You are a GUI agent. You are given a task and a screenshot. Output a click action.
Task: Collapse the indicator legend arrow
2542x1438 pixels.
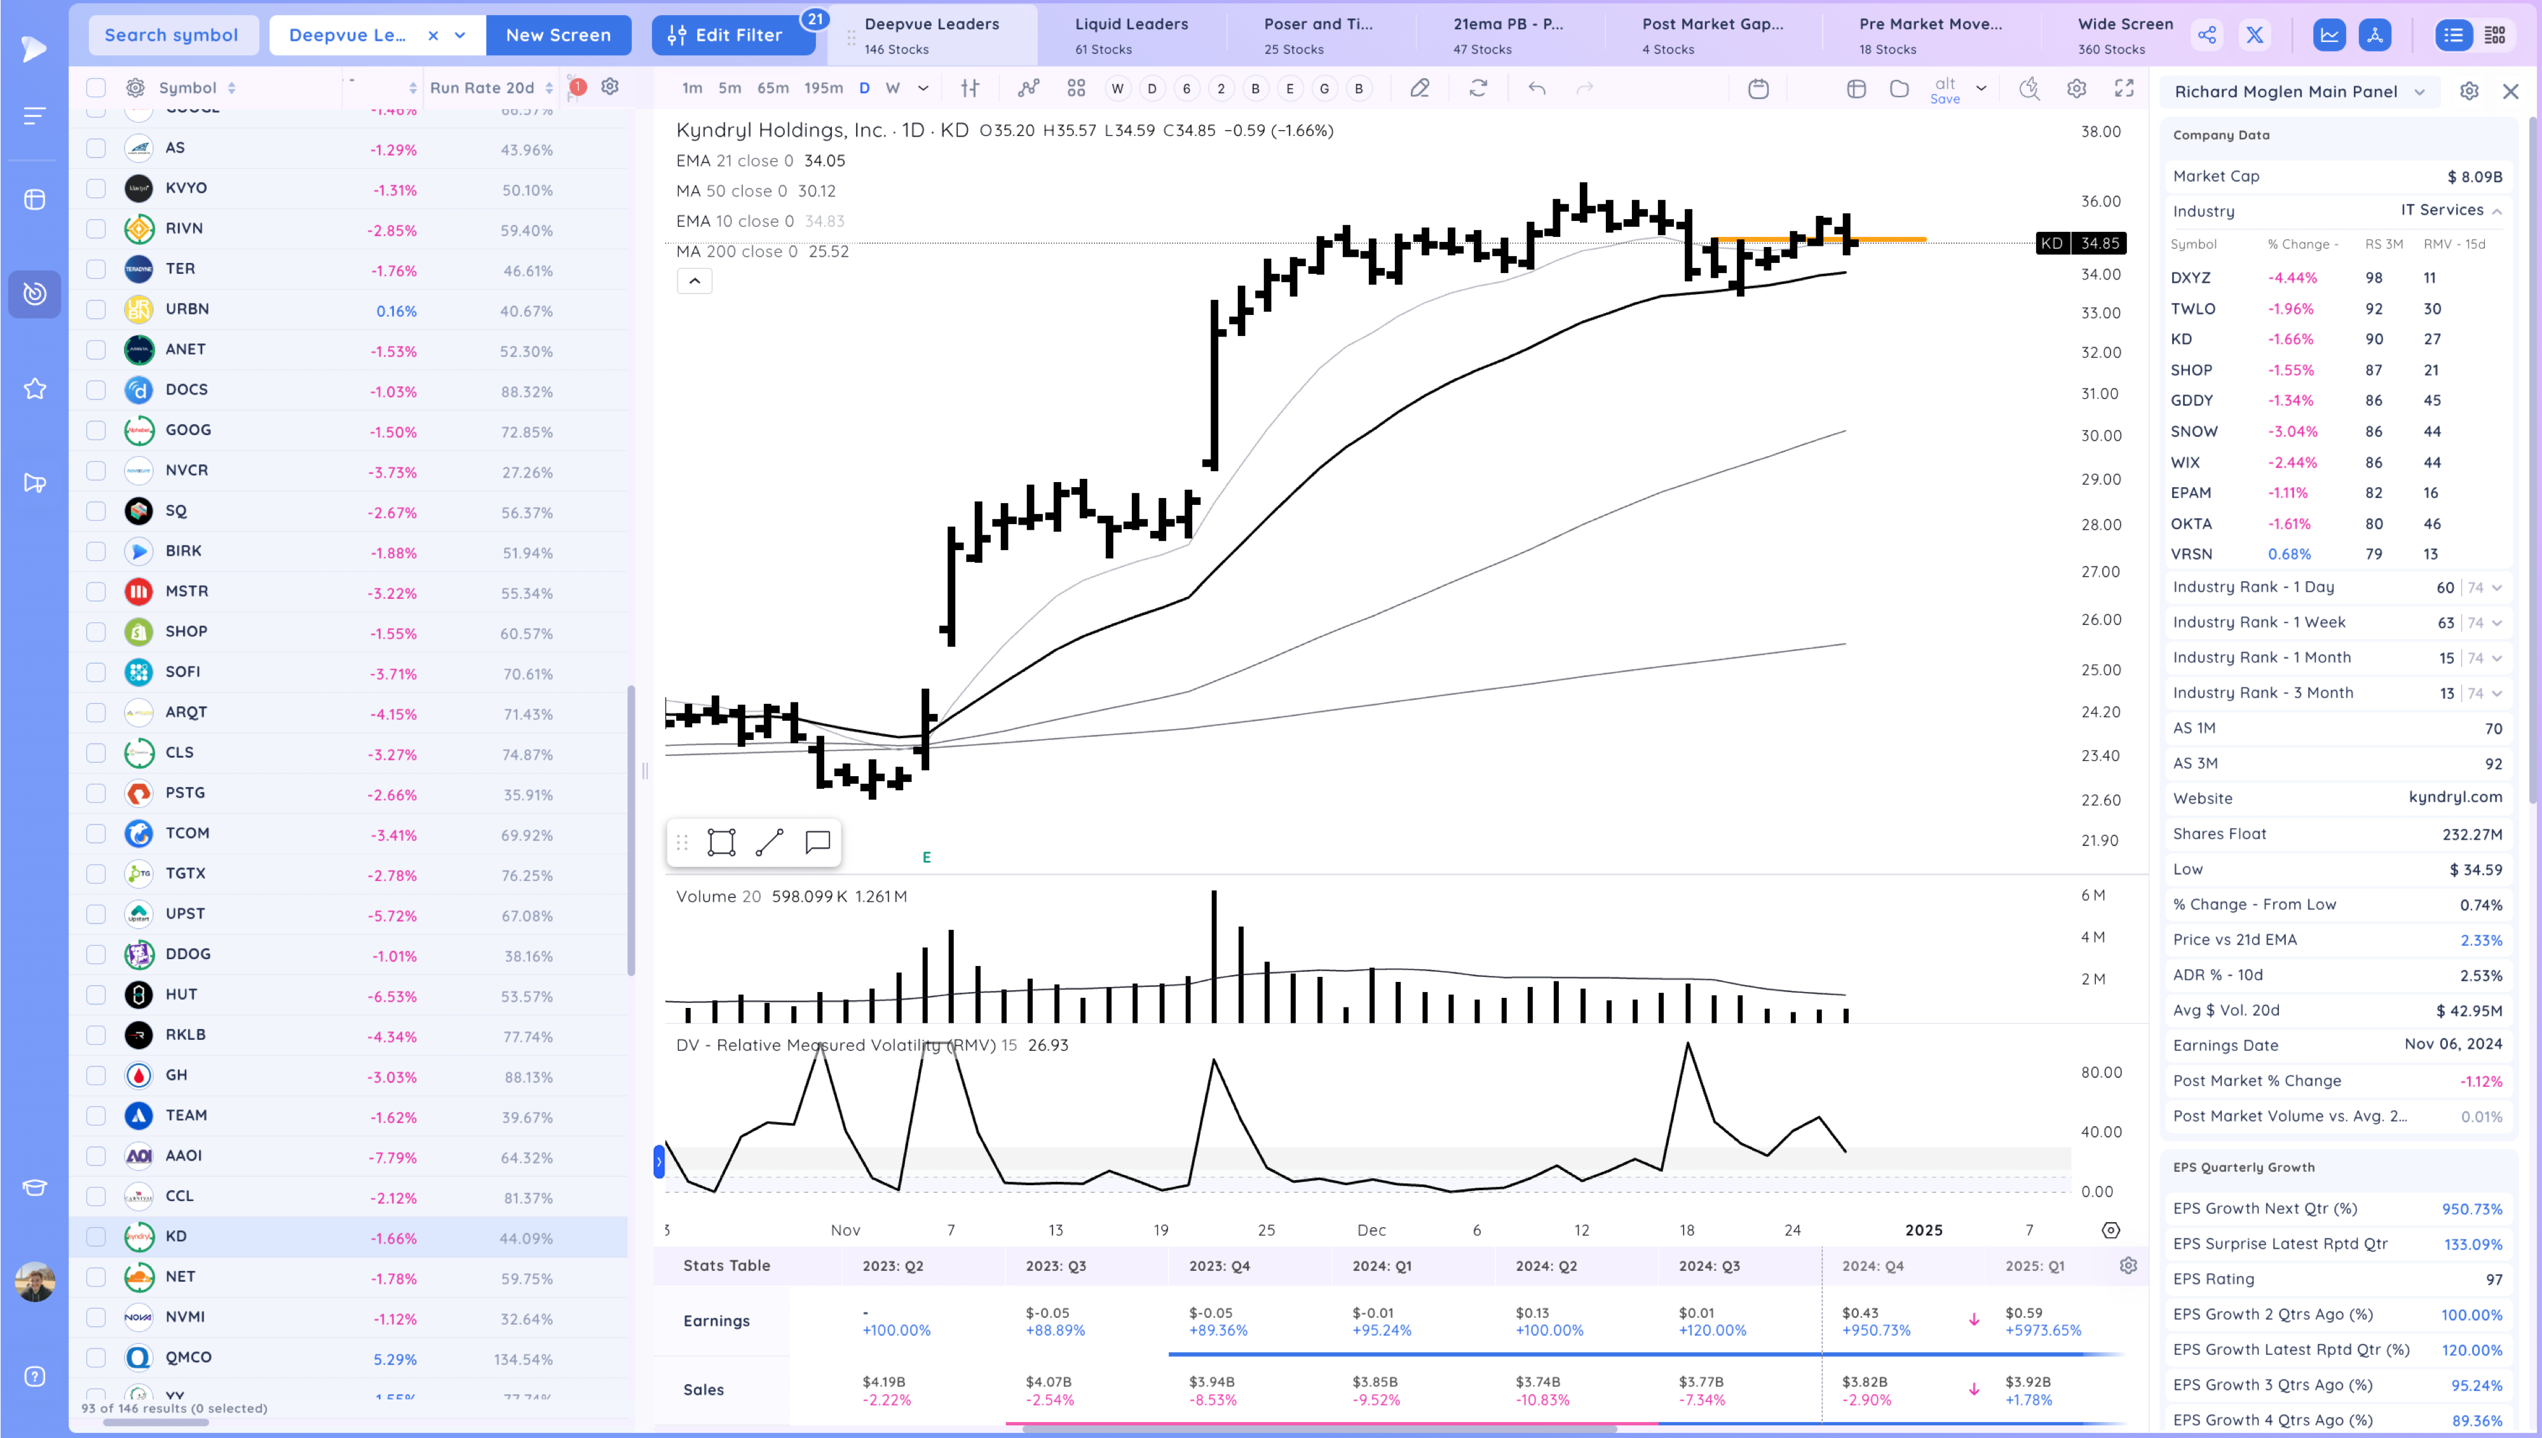pyautogui.click(x=695, y=281)
